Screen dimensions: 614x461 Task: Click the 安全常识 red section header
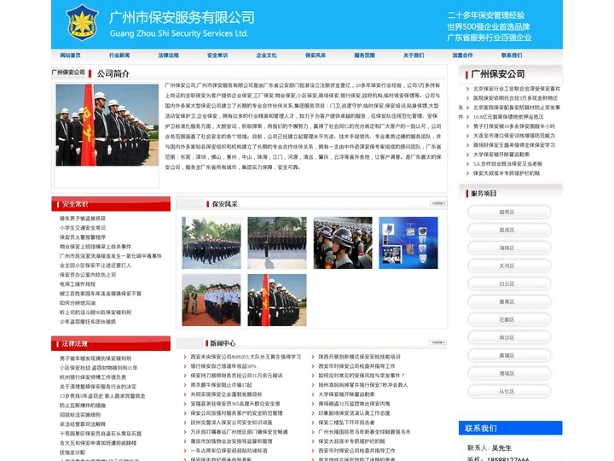pyautogui.click(x=111, y=204)
